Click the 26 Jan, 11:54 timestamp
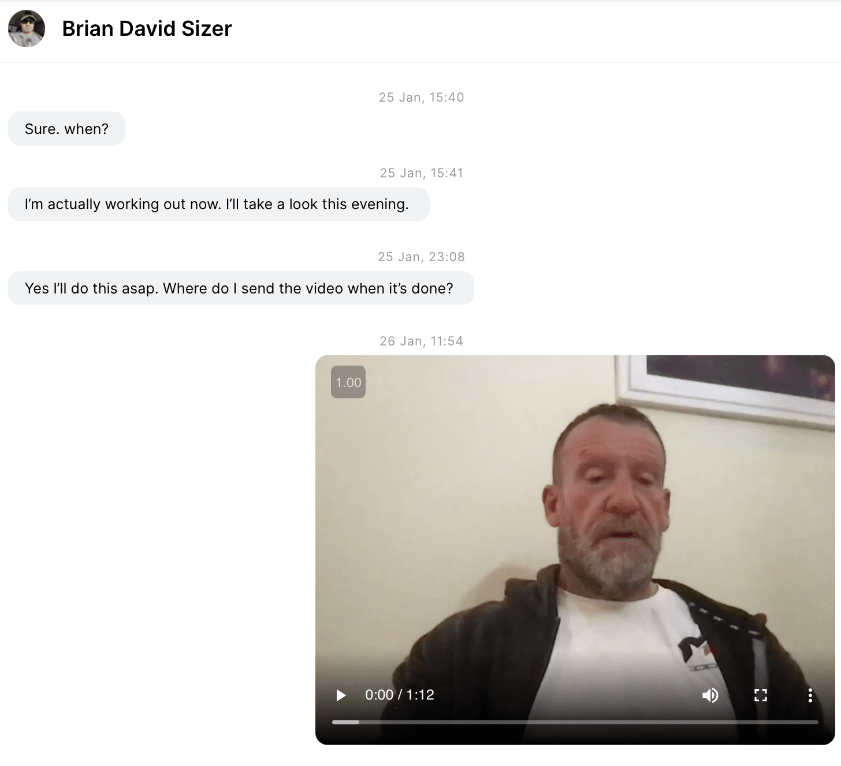This screenshot has width=841, height=766. pos(421,341)
